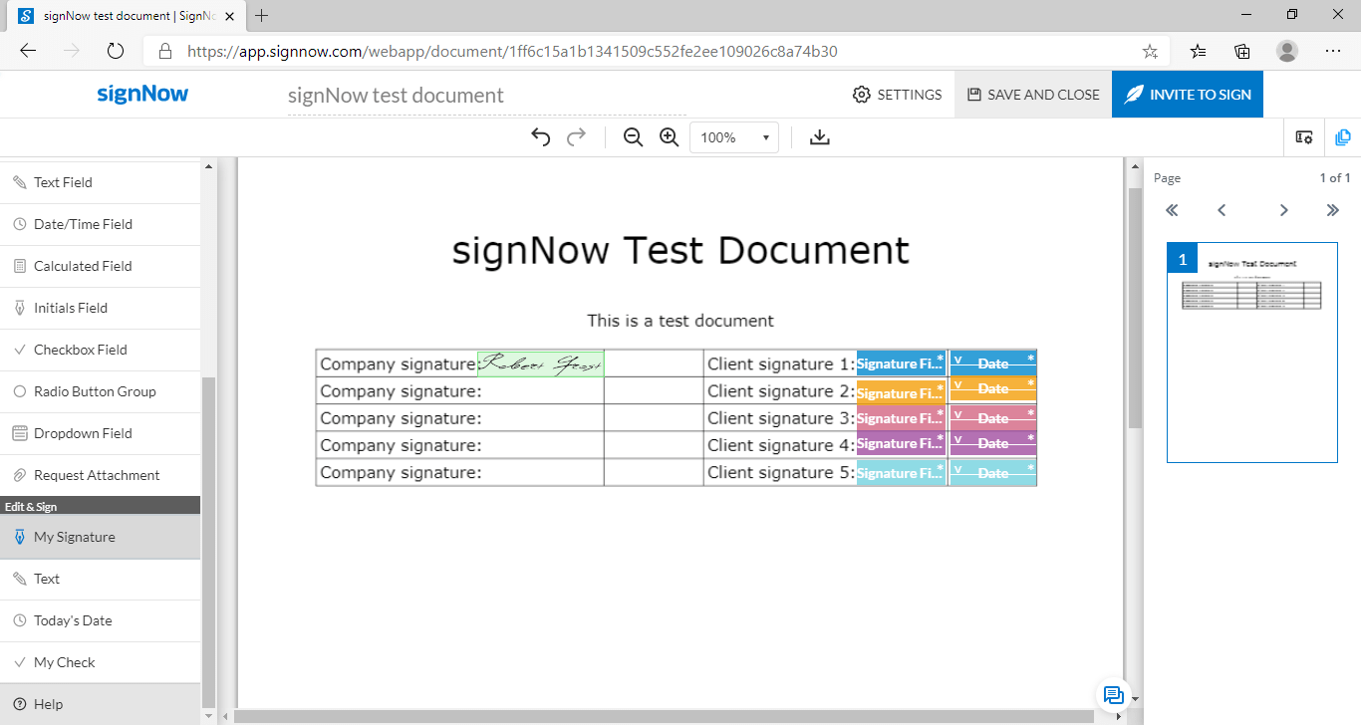Select the Text Field tool

(64, 182)
